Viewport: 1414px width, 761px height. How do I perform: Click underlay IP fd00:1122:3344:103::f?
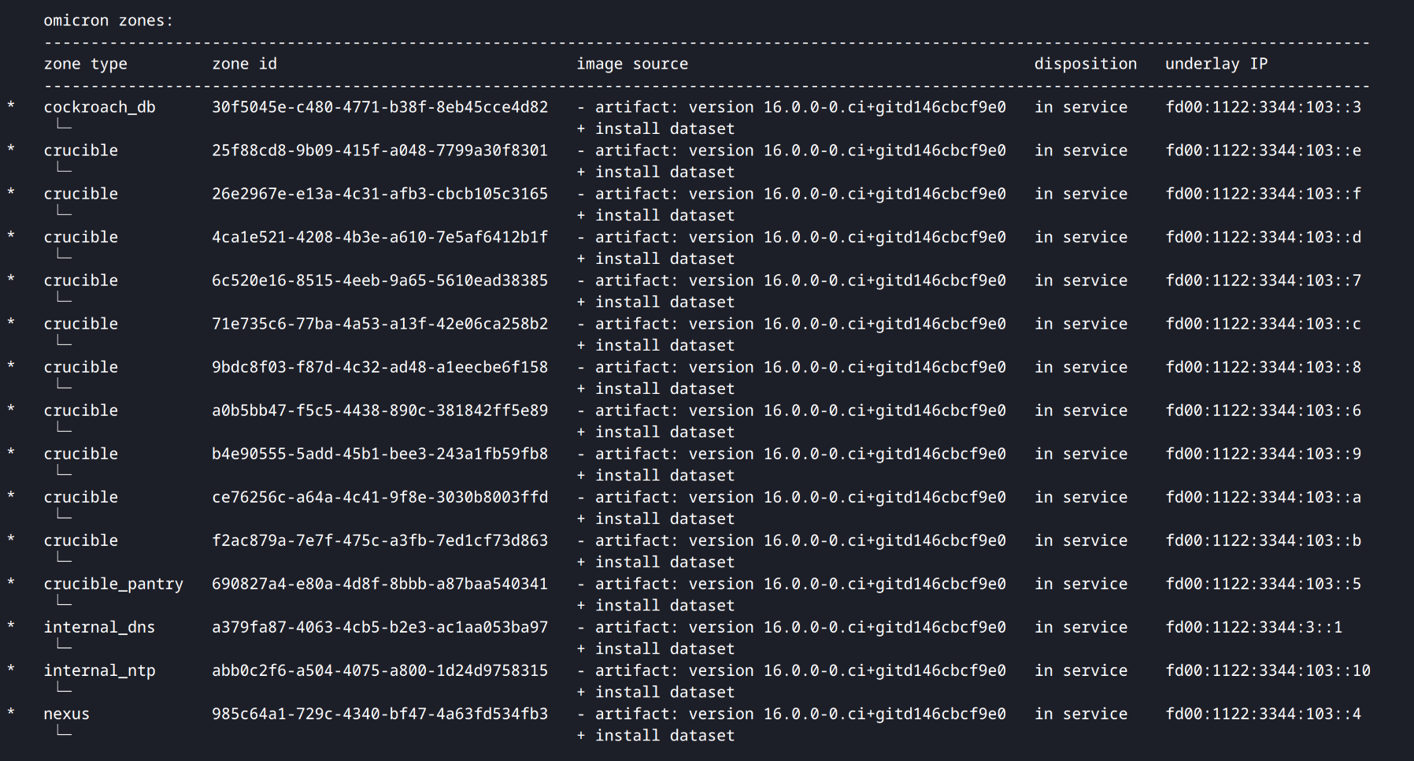(1264, 194)
